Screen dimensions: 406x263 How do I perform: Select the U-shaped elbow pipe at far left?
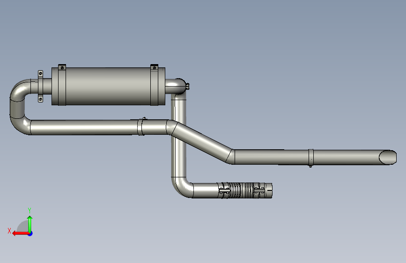tap(18, 107)
